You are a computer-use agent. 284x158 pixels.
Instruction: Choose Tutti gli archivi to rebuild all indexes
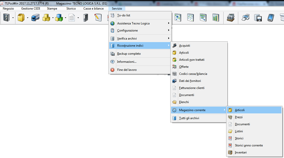pyautogui.click(x=189, y=118)
